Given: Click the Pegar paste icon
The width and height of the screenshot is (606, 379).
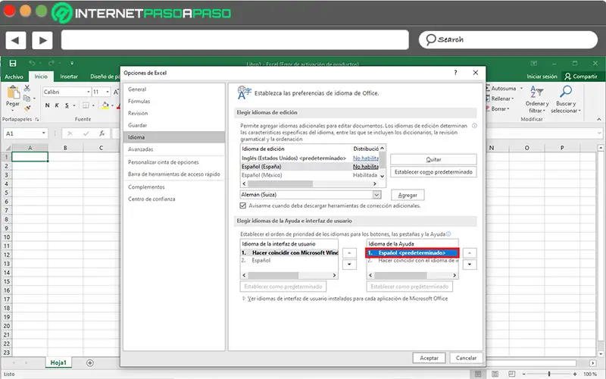Looking at the screenshot, I should point(13,92).
